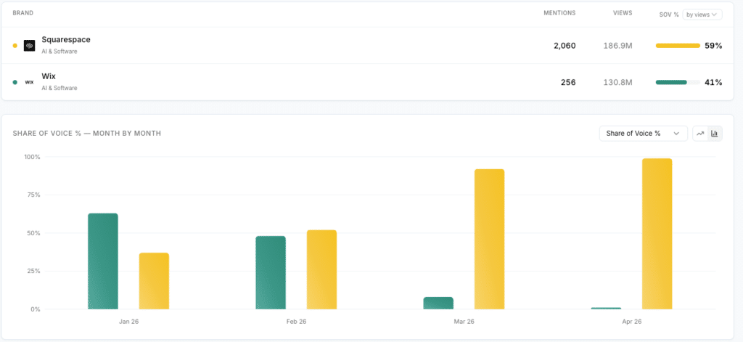Switch to line chart view icon
The width and height of the screenshot is (743, 342).
[x=700, y=134]
